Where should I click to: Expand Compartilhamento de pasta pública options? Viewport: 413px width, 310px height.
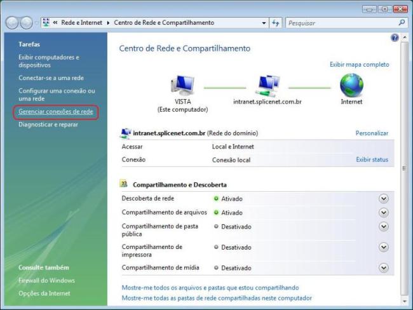(x=384, y=227)
